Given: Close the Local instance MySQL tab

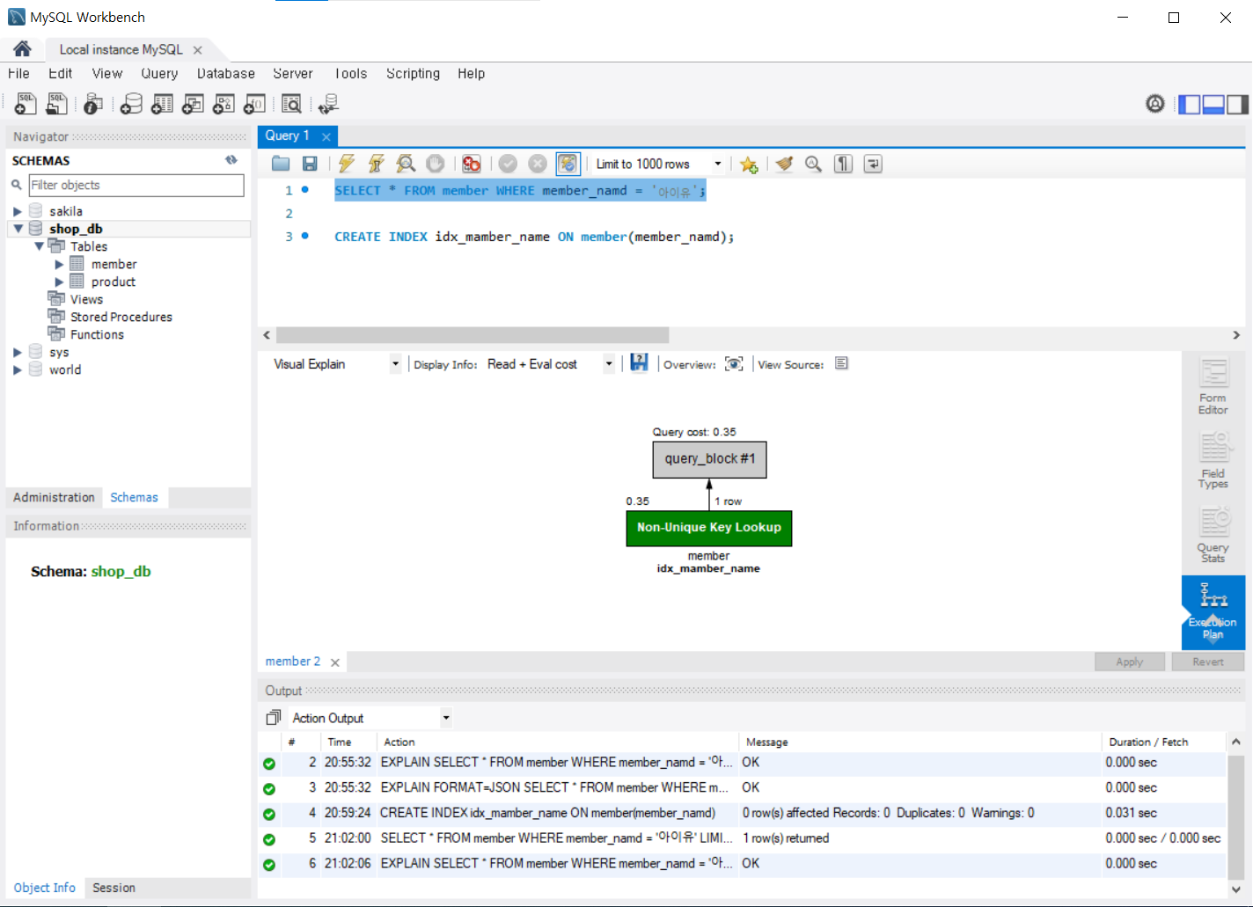Looking at the screenshot, I should (x=198, y=50).
